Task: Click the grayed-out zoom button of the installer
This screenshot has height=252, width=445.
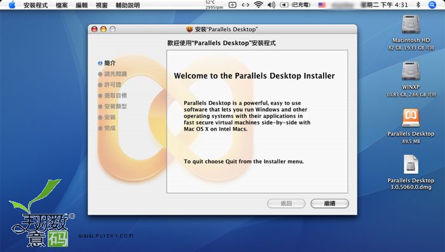Action: pos(113,29)
